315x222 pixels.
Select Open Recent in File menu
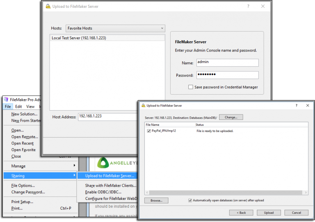coord(23,143)
